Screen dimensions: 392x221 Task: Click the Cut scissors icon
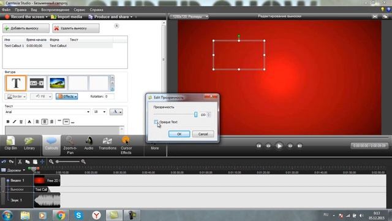point(20,162)
